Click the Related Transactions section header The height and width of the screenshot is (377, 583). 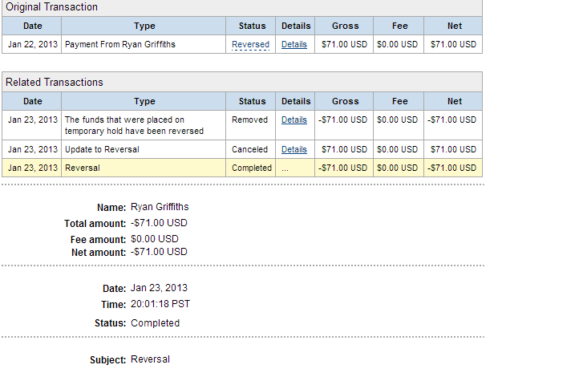242,82
